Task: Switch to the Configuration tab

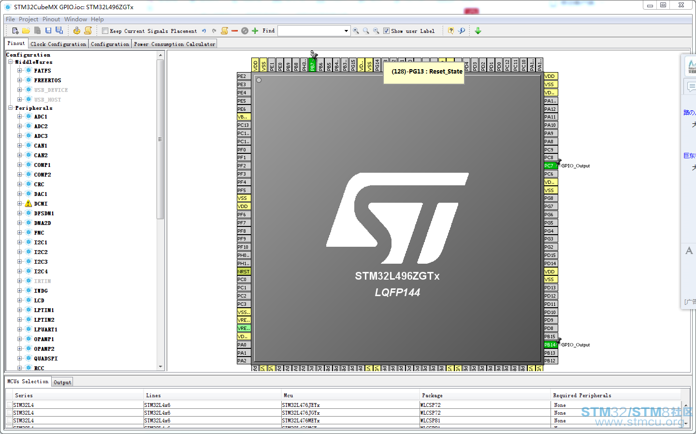Action: (110, 44)
